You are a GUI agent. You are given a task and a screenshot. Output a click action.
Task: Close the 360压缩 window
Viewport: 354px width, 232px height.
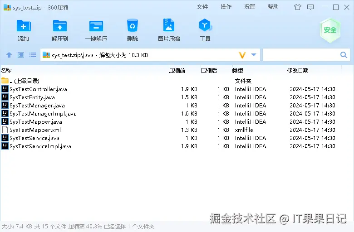(347, 7)
